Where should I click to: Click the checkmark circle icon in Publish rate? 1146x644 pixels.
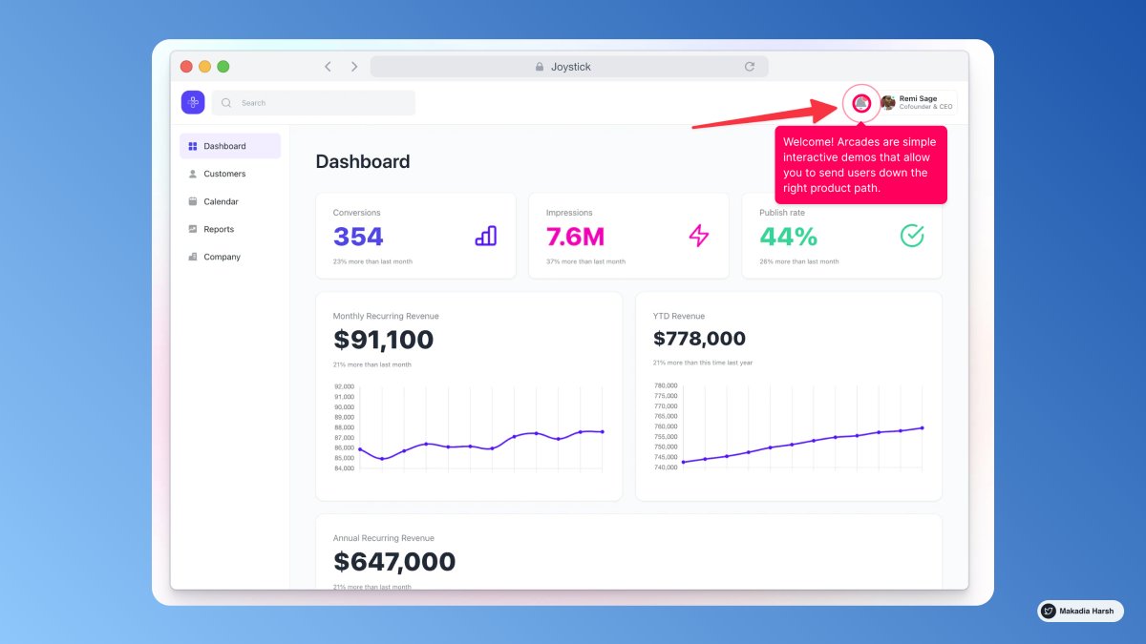[x=912, y=236]
